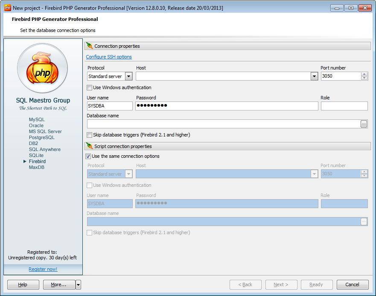The height and width of the screenshot is (296, 376).
Task: Click the More... button
Action: pos(59,285)
